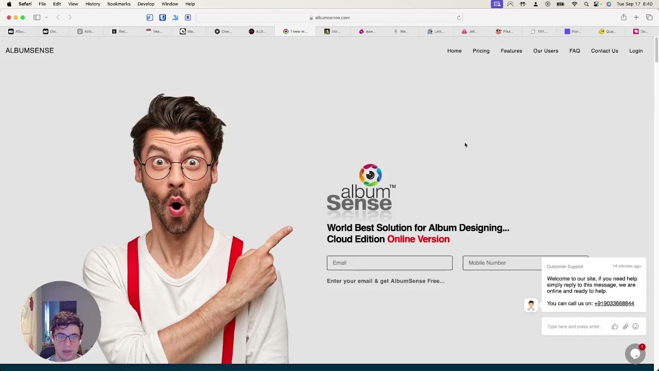This screenshot has height=371, width=659.
Task: Click the R extension icon in toolbar
Action: (188, 18)
